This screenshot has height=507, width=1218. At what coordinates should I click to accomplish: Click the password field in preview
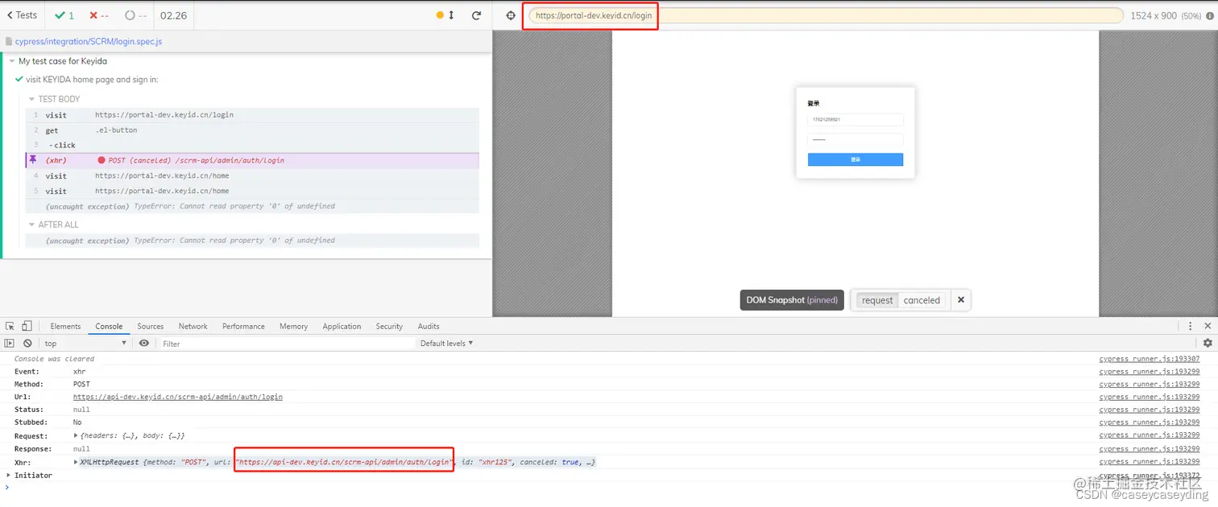pyautogui.click(x=855, y=139)
